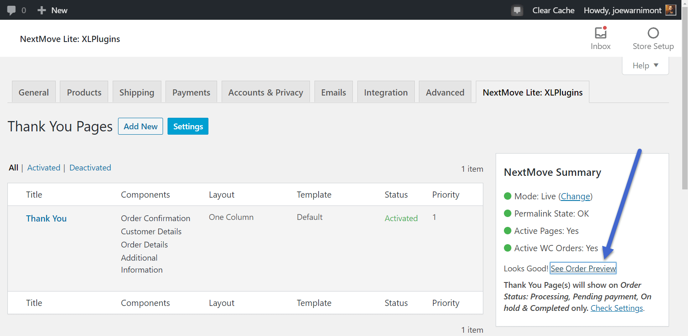This screenshot has width=688, height=336.
Task: Click the Layout column header at bottom
Action: point(222,303)
